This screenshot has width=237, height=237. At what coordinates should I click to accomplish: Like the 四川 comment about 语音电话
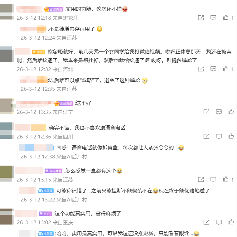click(231, 136)
